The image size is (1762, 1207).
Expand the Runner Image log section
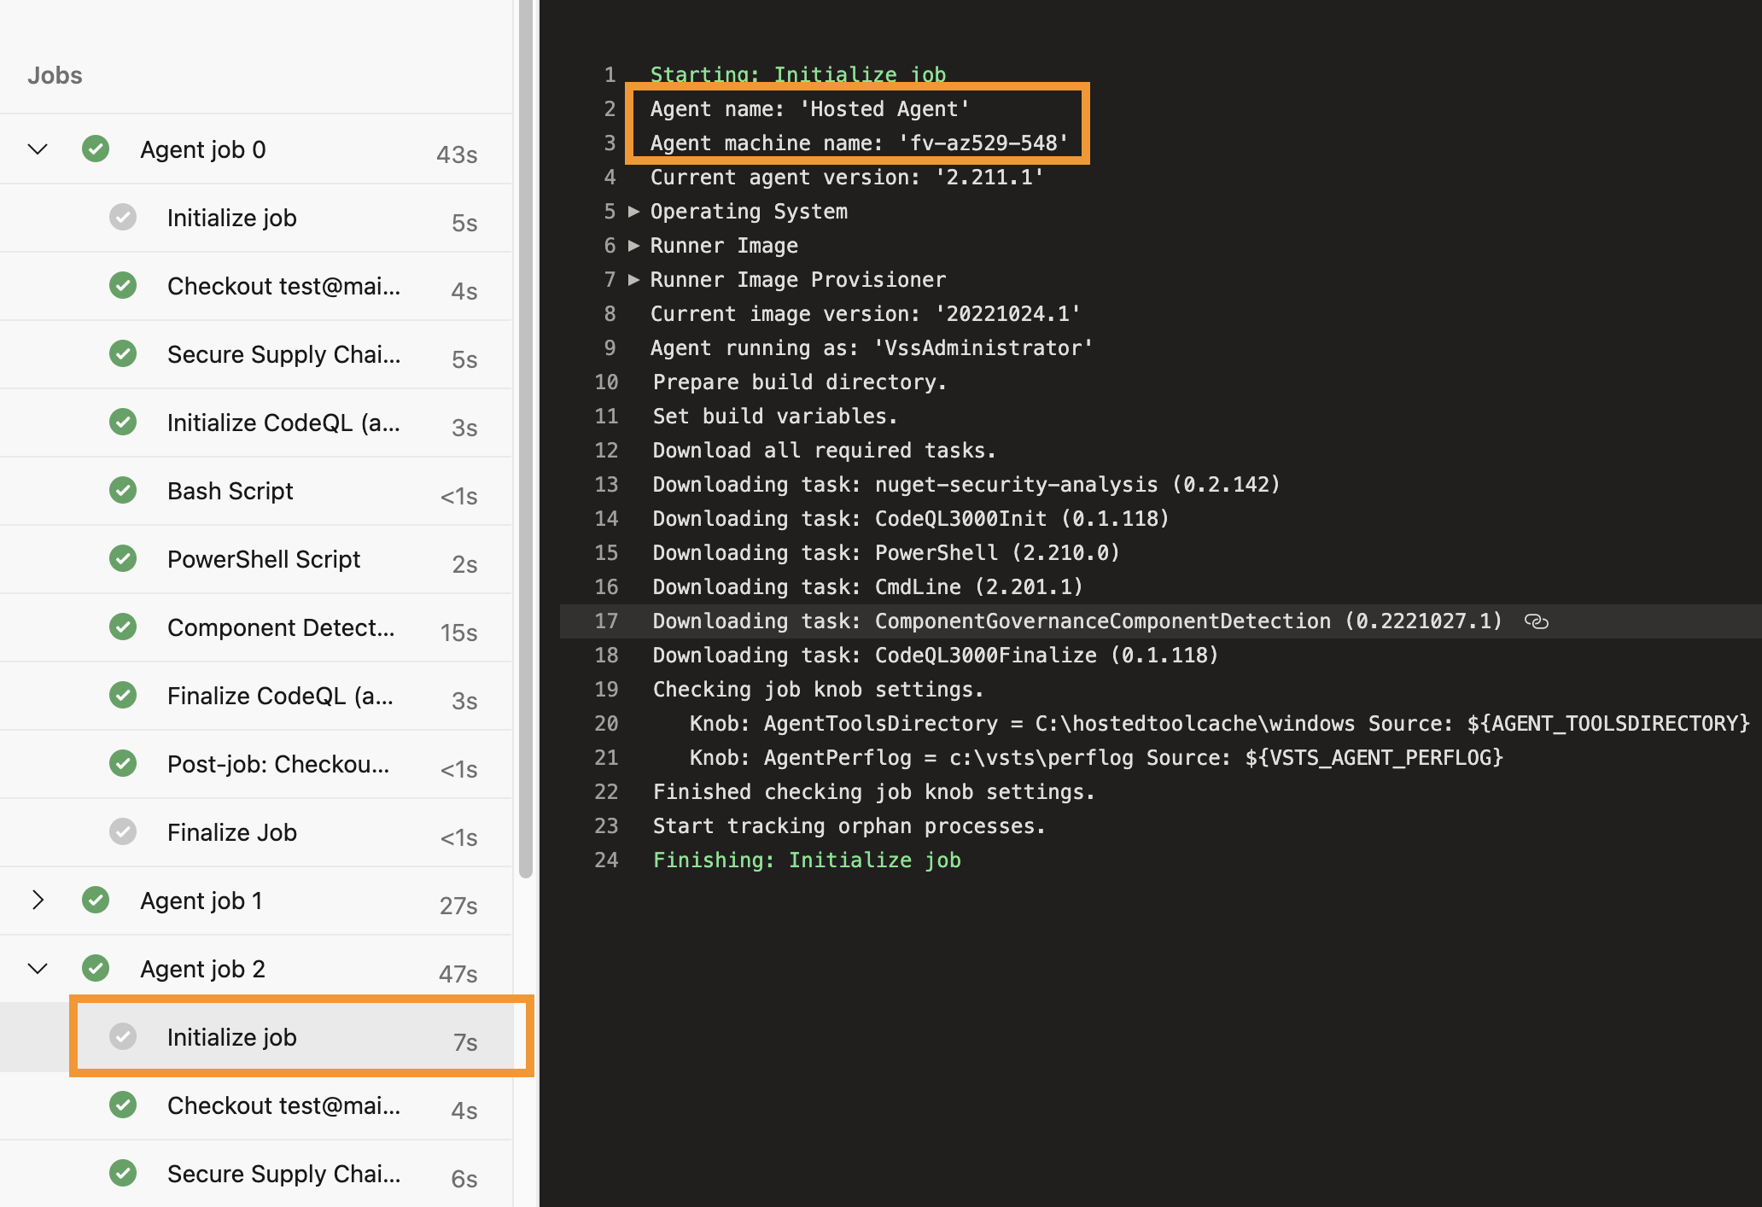633,245
